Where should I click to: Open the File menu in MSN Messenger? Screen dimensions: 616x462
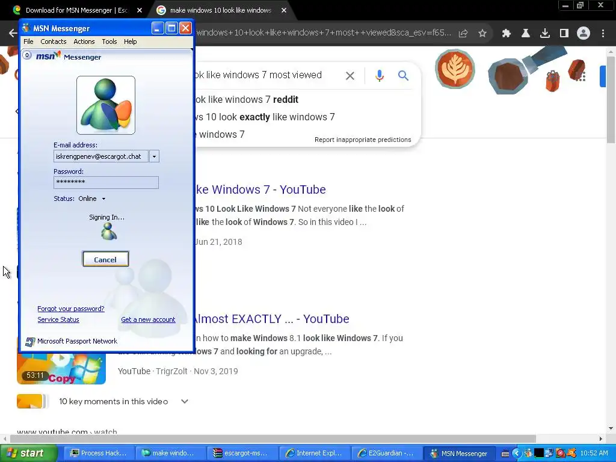click(28, 42)
